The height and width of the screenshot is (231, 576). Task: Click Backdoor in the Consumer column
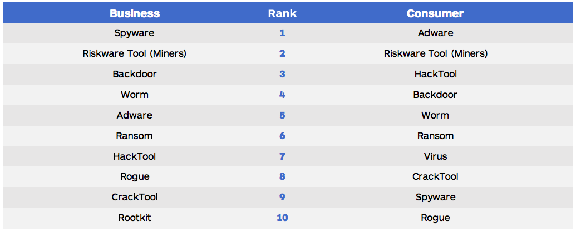pos(435,95)
